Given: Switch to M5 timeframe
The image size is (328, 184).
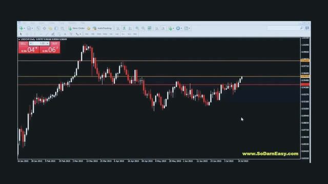Looking at the screenshot, I should pyautogui.click(x=93, y=34).
